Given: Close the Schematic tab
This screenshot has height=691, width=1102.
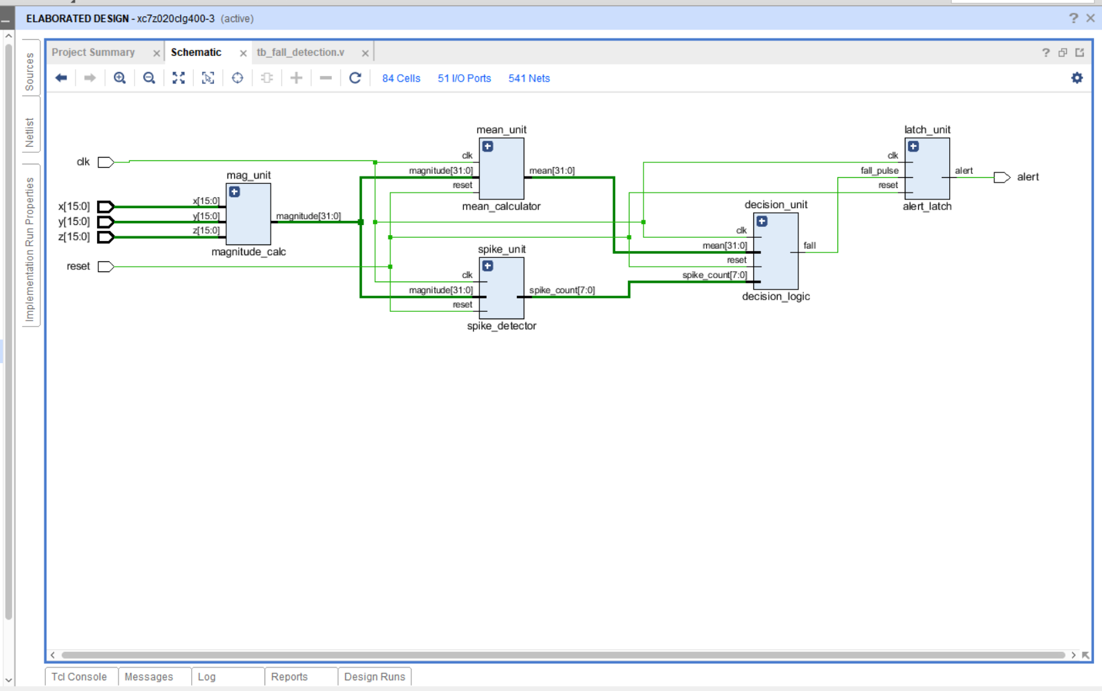Looking at the screenshot, I should click(x=243, y=53).
